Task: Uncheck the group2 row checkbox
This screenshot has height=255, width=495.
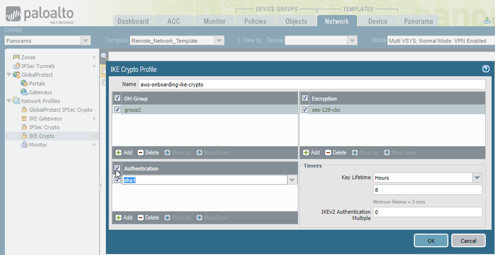Action: (x=117, y=109)
